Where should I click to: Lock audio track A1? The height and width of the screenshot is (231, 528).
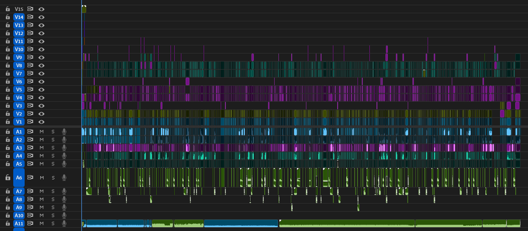click(8, 132)
